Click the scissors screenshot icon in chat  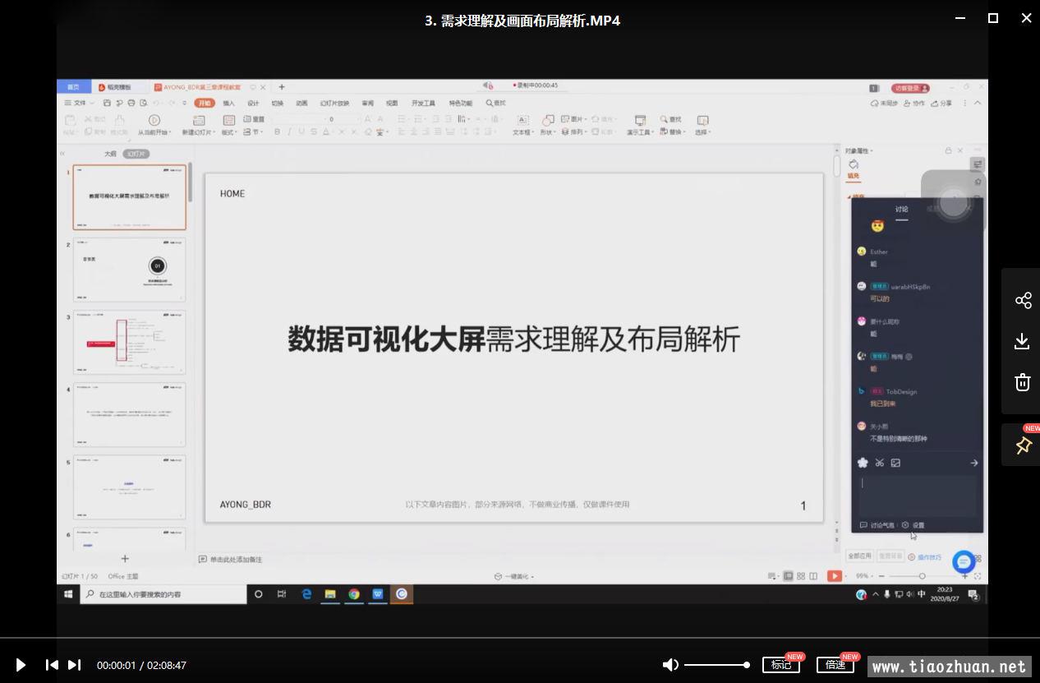pos(879,463)
